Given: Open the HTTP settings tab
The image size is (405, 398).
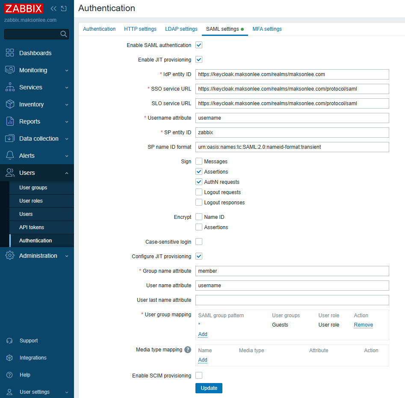Looking at the screenshot, I should point(140,29).
